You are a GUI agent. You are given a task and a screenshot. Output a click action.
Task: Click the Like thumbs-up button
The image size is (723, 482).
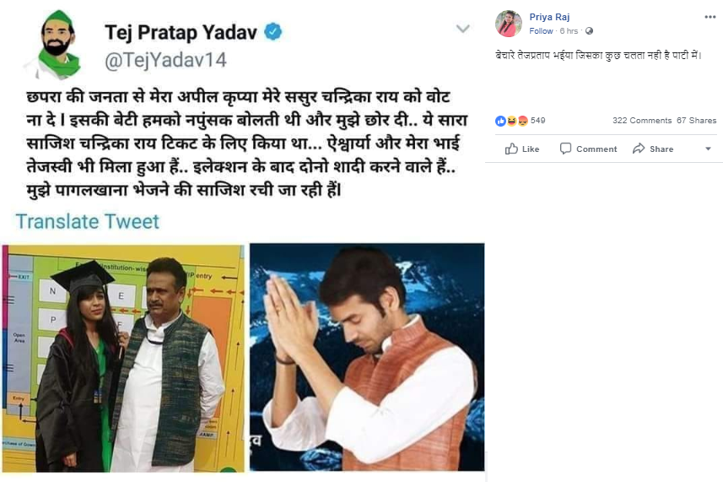point(522,149)
